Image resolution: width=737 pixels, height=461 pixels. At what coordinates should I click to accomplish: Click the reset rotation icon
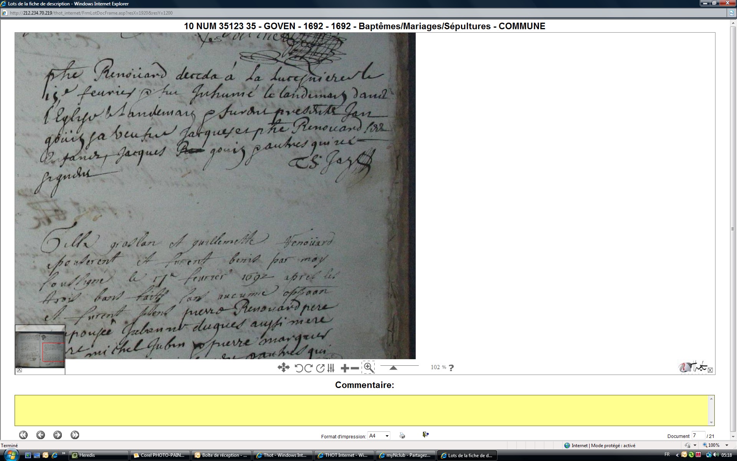[x=320, y=368]
